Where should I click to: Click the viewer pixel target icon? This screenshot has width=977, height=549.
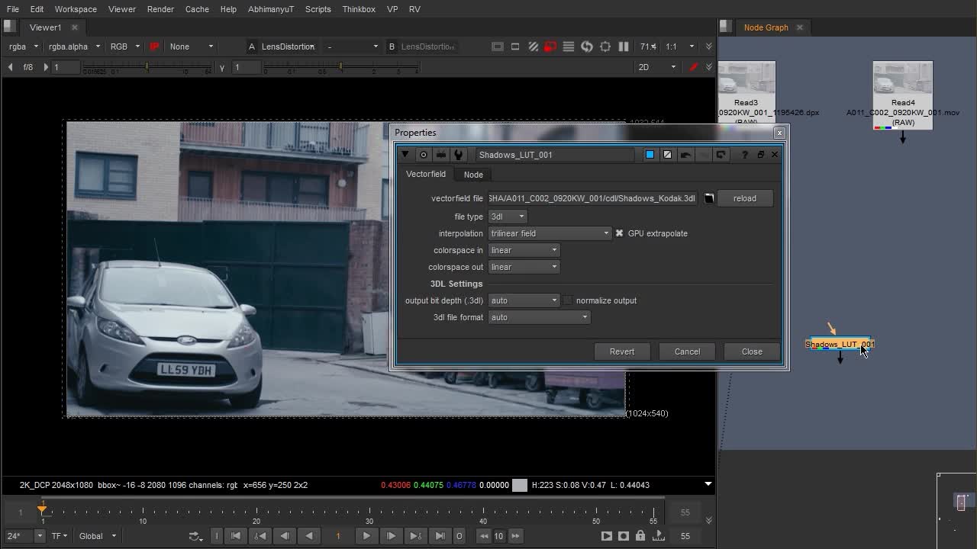pyautogui.click(x=605, y=47)
